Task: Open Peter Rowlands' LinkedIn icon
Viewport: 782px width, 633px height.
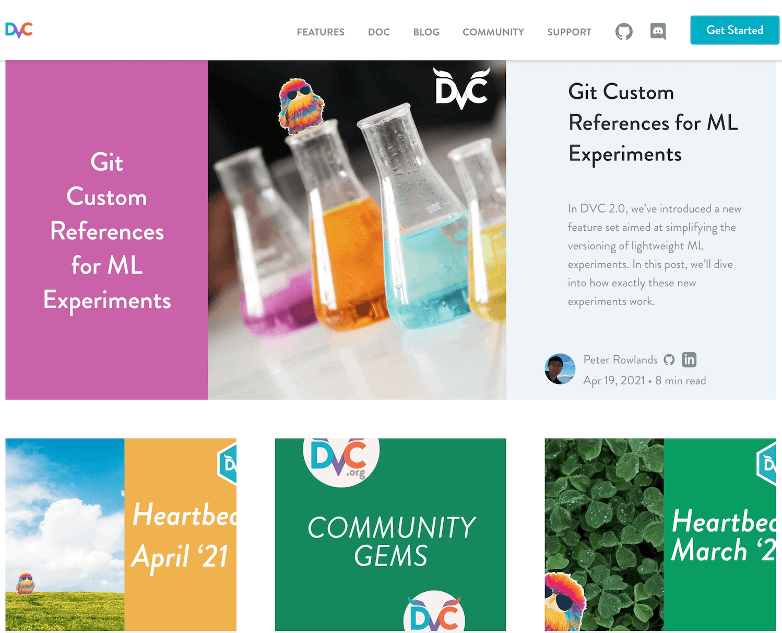Action: click(x=689, y=360)
